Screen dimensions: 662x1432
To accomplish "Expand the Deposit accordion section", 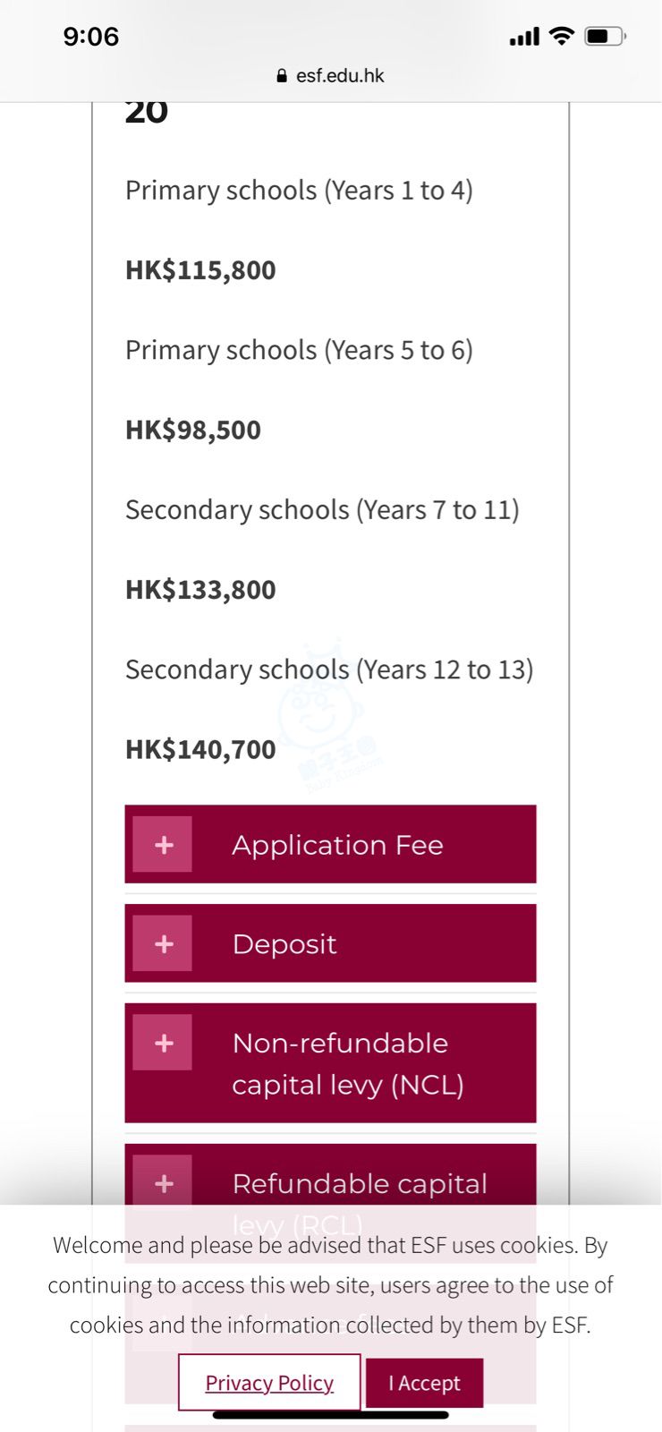I will (284, 944).
